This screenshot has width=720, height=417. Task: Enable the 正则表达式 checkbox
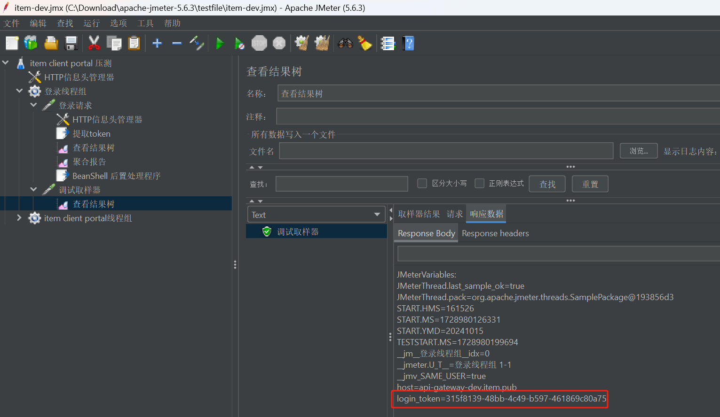click(479, 183)
